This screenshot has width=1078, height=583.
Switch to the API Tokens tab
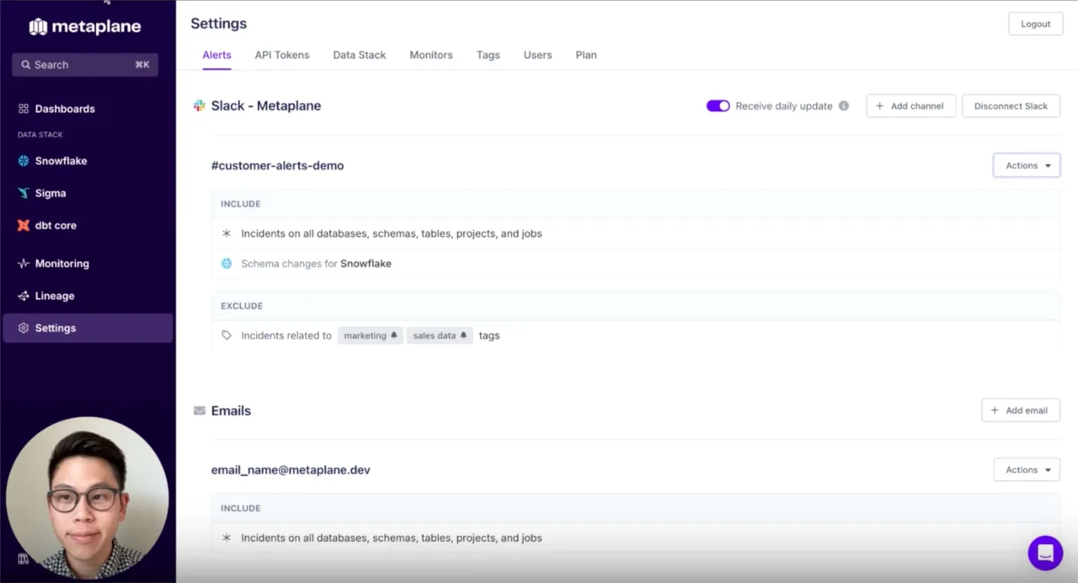(282, 55)
